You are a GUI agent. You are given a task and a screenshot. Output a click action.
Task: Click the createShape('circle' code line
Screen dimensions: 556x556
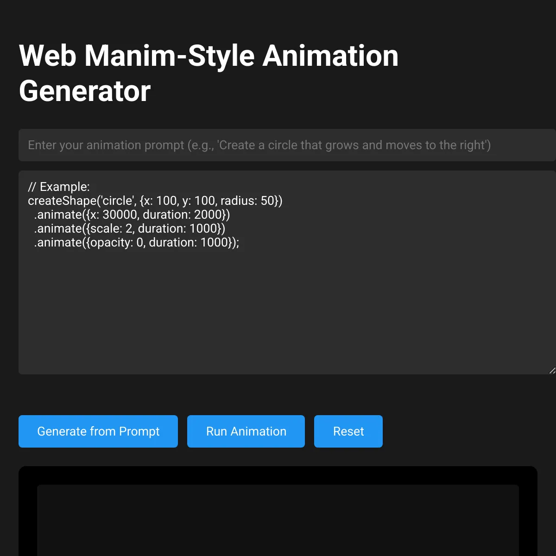pyautogui.click(x=155, y=201)
